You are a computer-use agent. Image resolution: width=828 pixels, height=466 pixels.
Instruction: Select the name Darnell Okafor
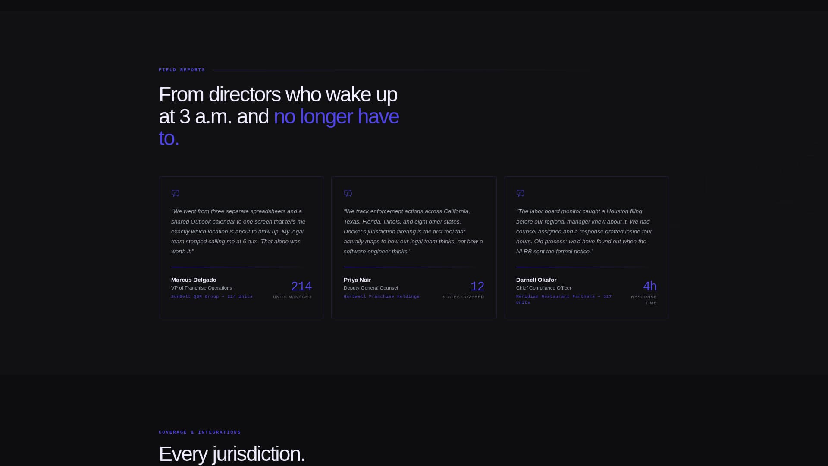point(536,280)
